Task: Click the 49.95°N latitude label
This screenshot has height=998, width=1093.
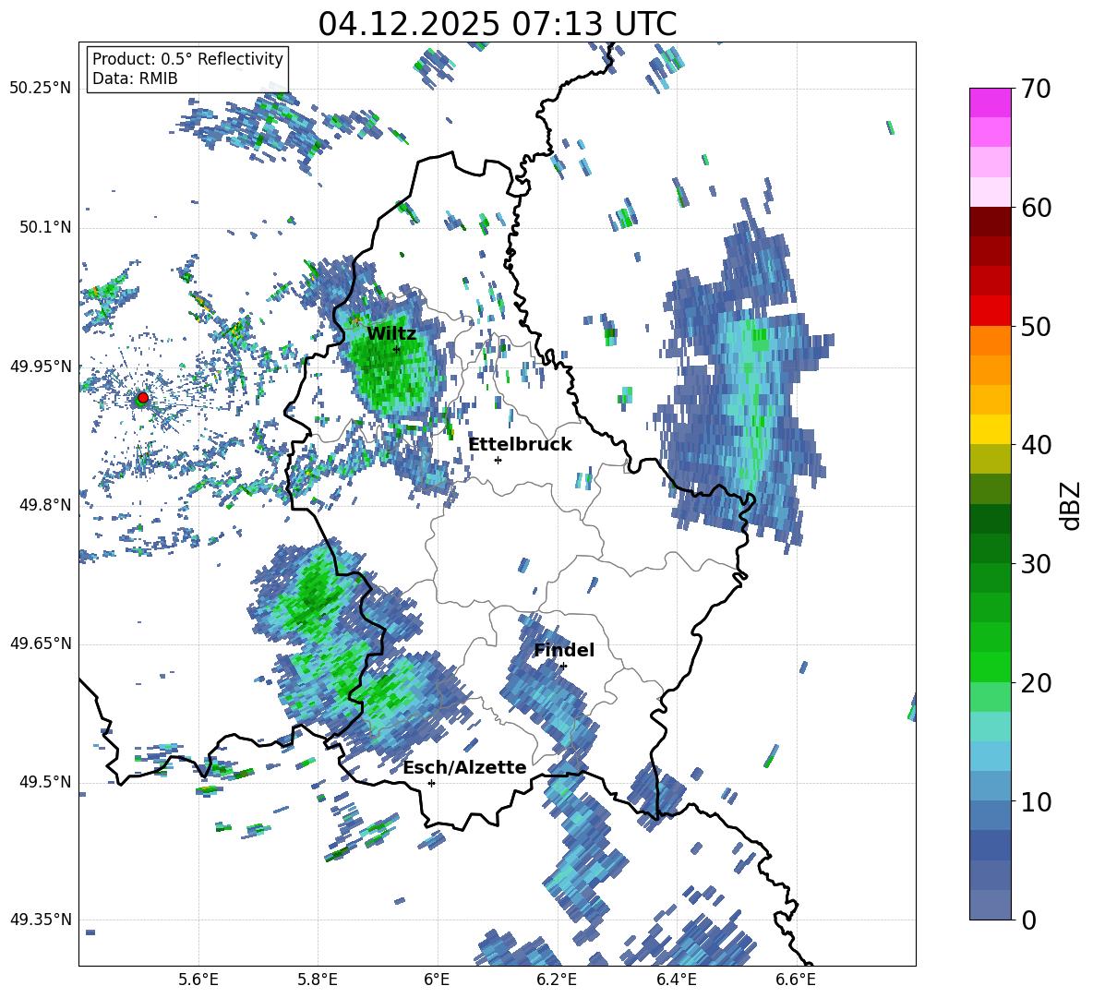Action: tap(41, 367)
